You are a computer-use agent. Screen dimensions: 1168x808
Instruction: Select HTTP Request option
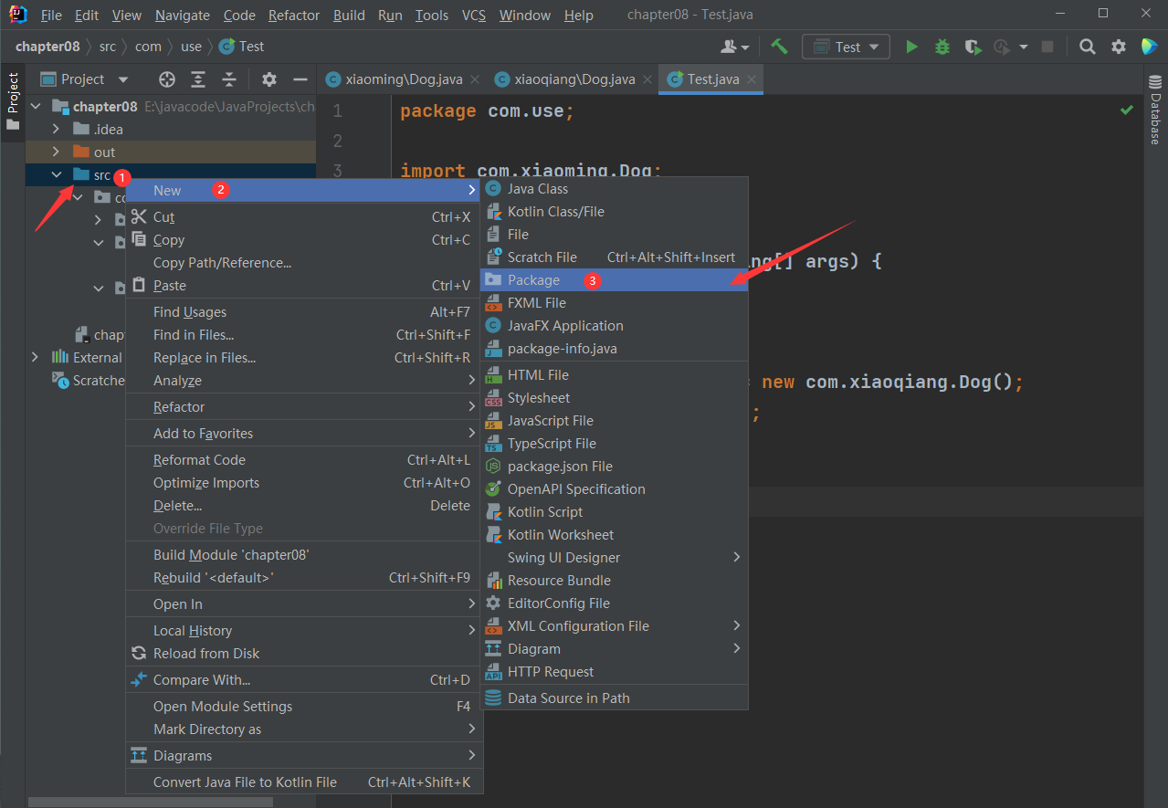pos(614,672)
